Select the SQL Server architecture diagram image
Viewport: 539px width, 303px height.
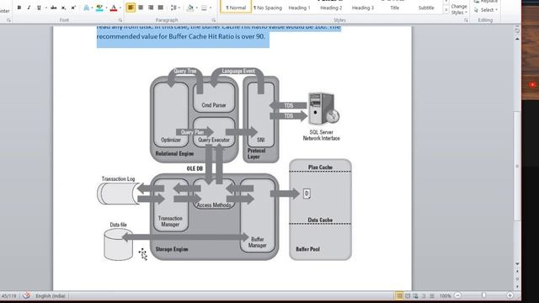point(225,164)
